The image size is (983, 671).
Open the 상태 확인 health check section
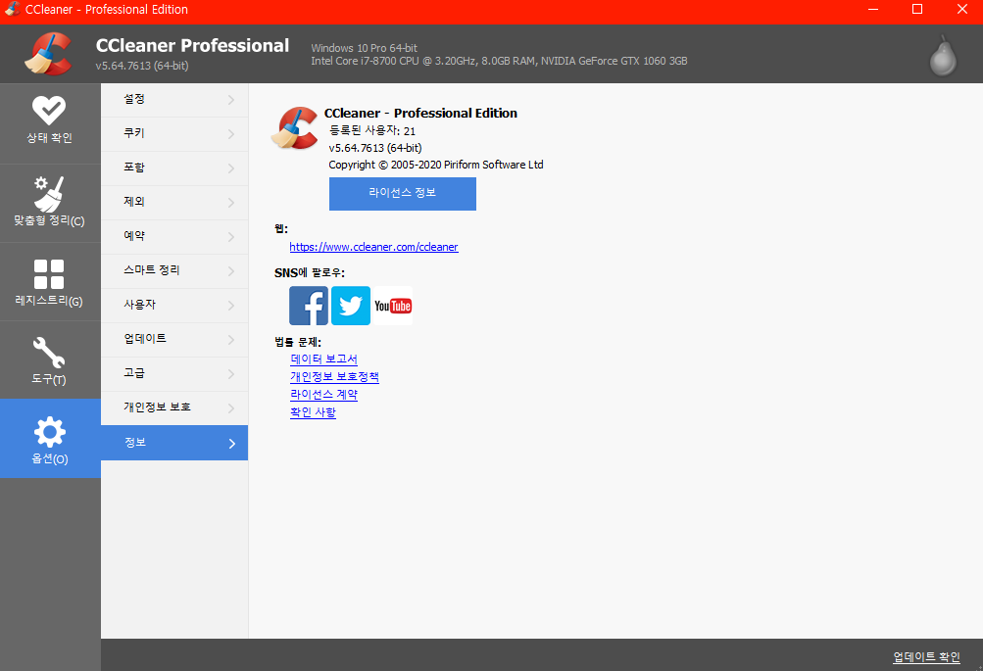click(50, 123)
